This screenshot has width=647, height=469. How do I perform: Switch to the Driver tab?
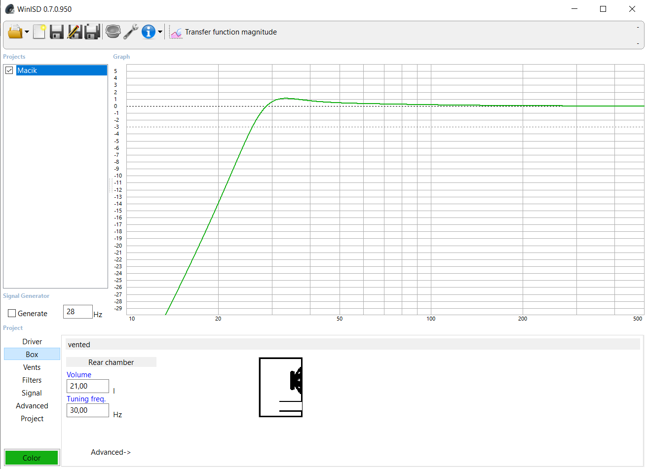32,342
